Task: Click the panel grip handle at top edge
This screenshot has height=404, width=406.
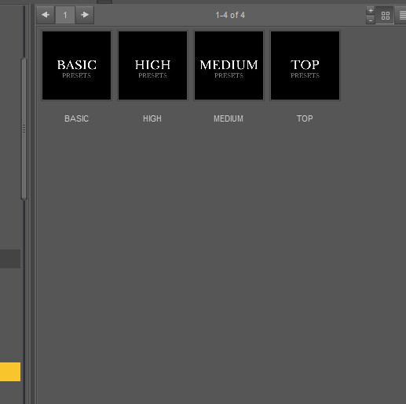Action: (x=104, y=2)
